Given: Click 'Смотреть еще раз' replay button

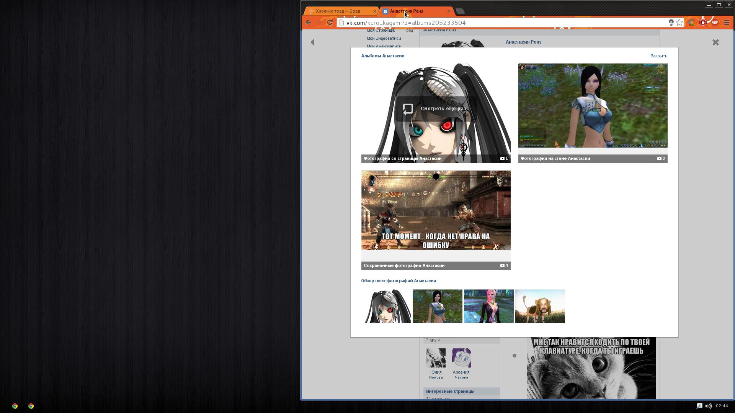Looking at the screenshot, I should (435, 109).
